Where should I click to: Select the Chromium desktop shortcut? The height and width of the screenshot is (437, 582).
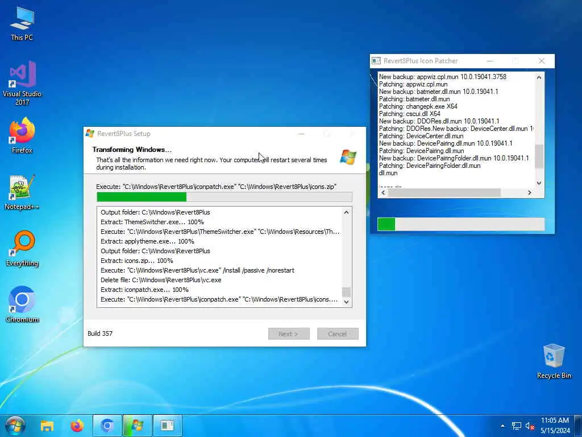coord(22,304)
